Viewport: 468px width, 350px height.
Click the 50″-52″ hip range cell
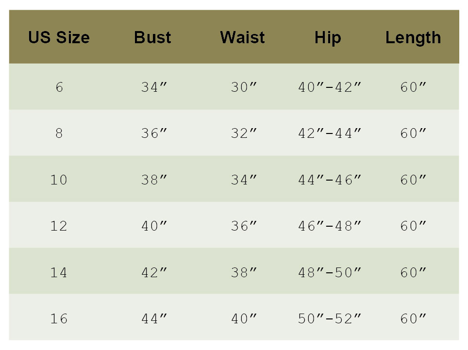[x=330, y=319]
